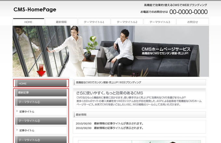Click the 最新情報 section heading bar
Screen dimensions: 221x143
pyautogui.click(x=139, y=115)
